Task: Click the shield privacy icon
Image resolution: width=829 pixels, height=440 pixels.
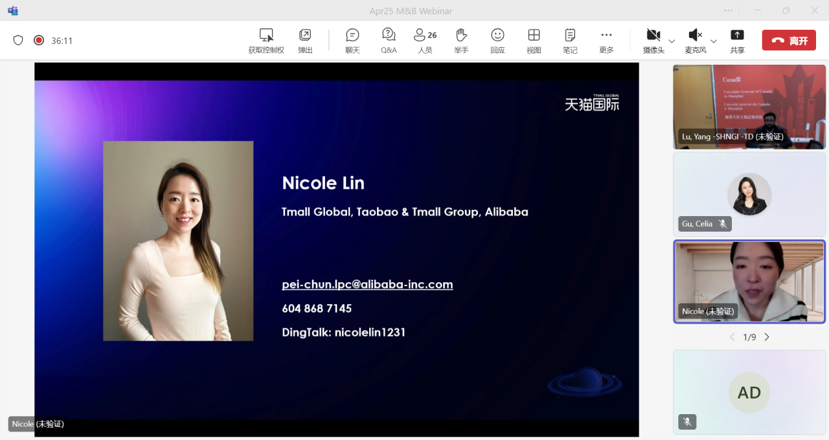Action: tap(18, 40)
